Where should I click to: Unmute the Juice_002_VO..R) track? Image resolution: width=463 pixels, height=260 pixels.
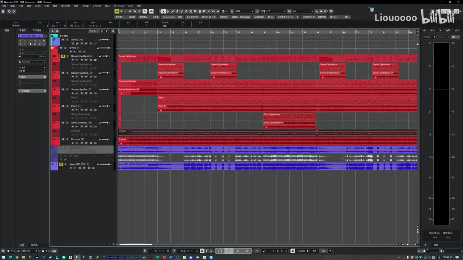[x=61, y=164]
